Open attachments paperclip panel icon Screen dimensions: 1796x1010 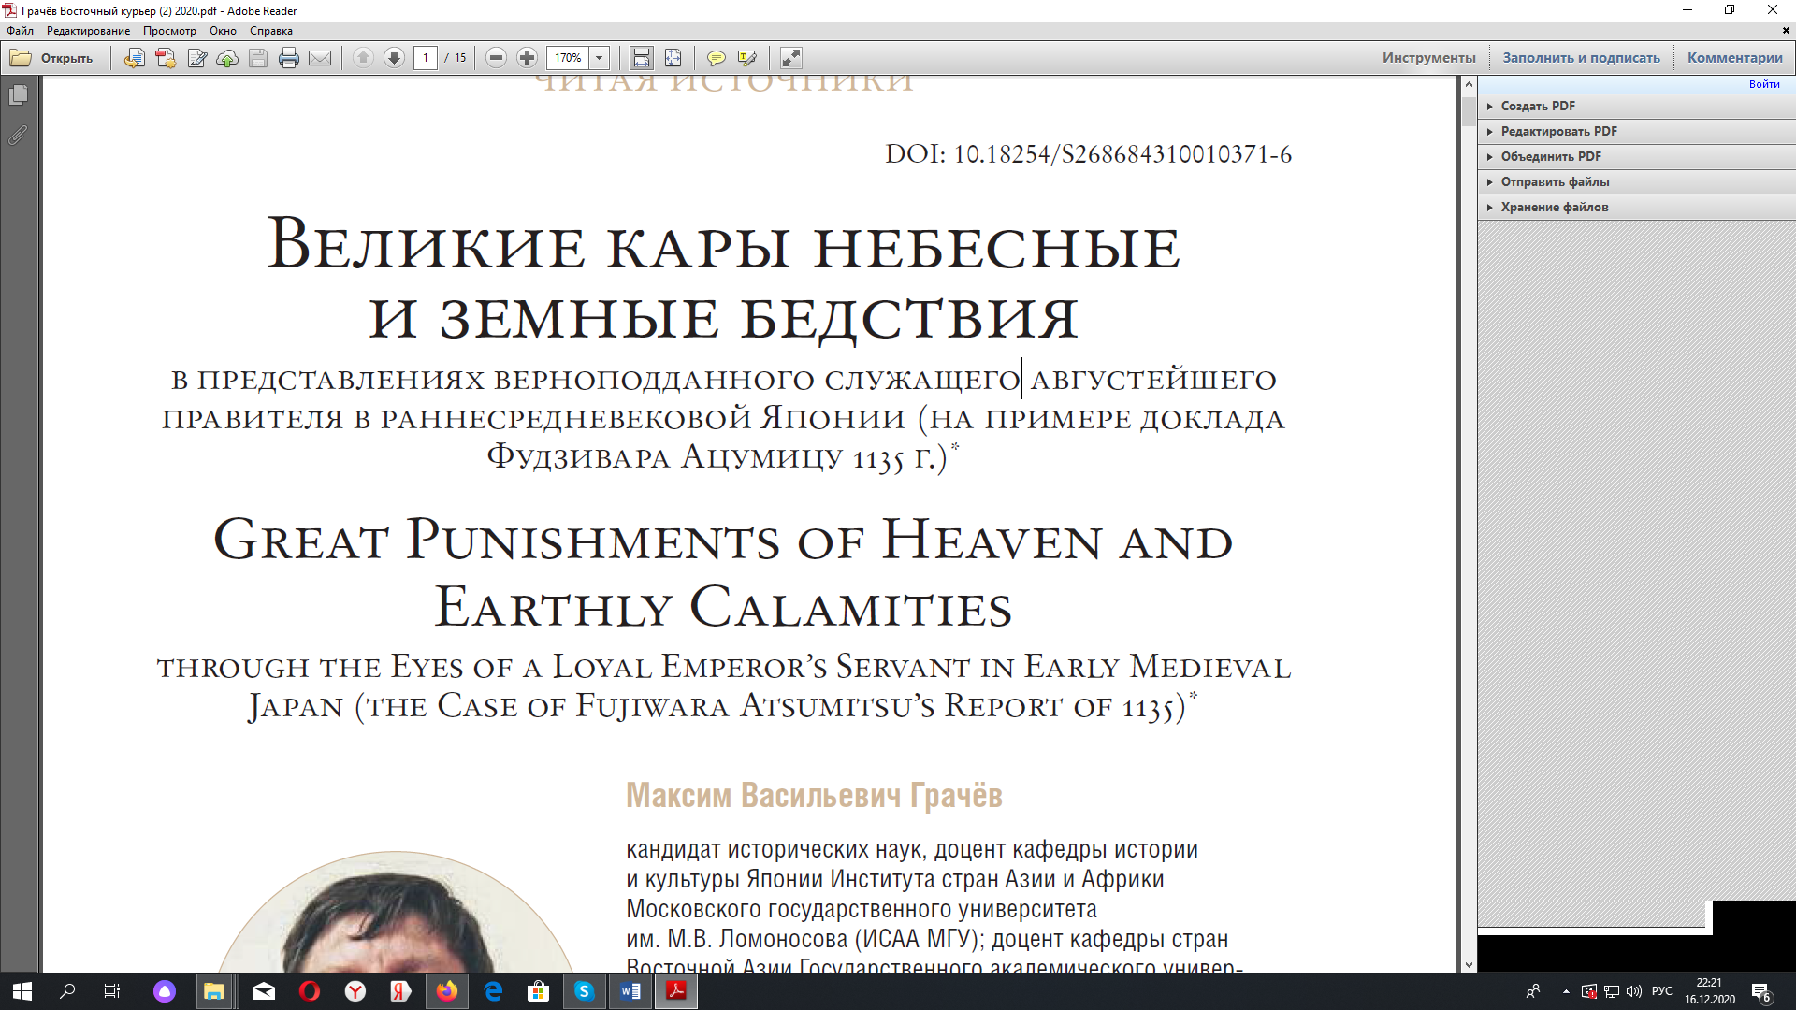click(x=18, y=136)
